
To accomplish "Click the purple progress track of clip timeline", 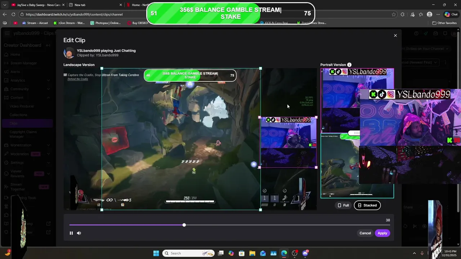I will click(x=126, y=225).
